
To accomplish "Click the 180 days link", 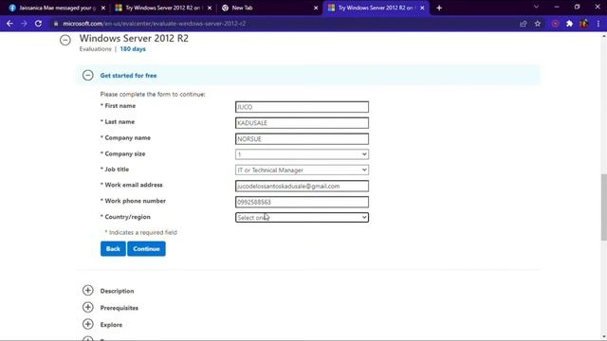I will pyautogui.click(x=133, y=49).
